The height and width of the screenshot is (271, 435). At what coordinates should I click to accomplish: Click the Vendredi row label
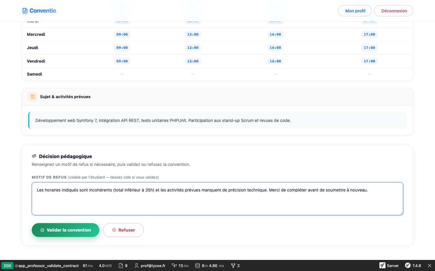(x=36, y=61)
